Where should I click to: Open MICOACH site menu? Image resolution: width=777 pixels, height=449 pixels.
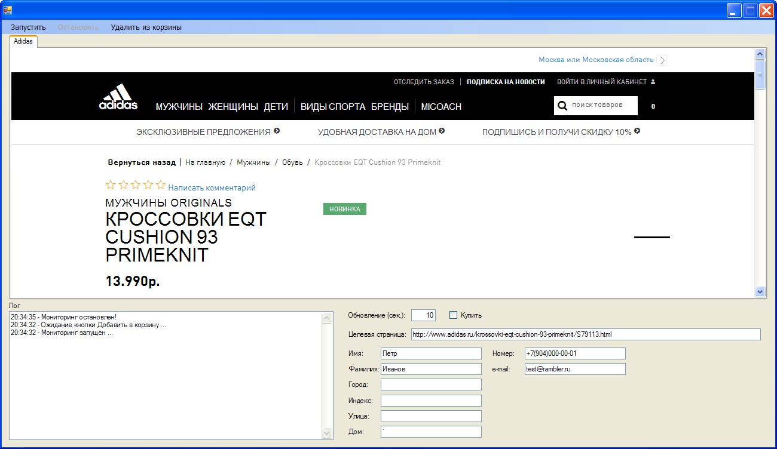pyautogui.click(x=441, y=107)
